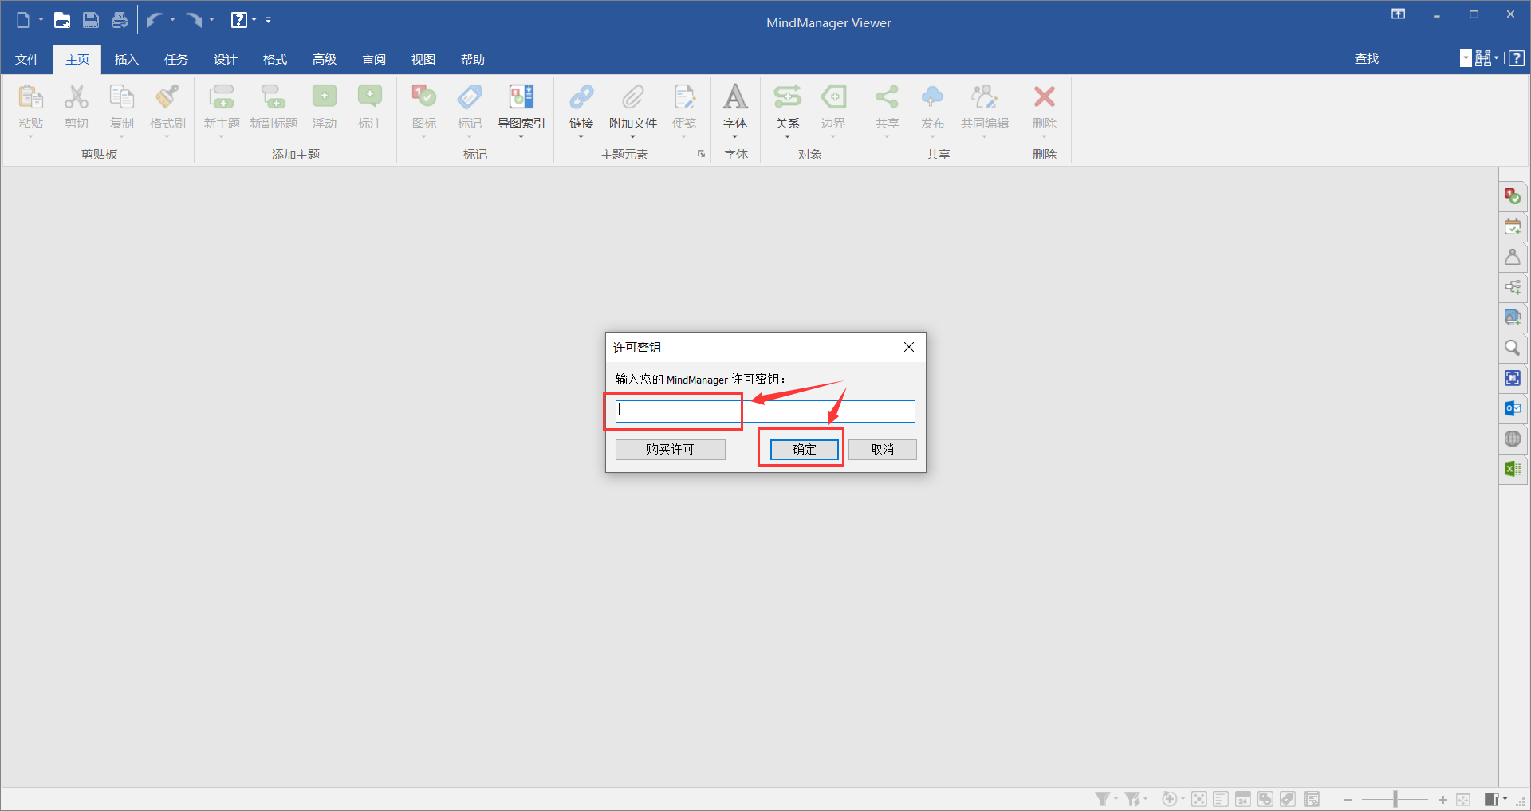The height and width of the screenshot is (811, 1531).
Task: Open the search magnifier panel in sidebar
Action: (1512, 348)
